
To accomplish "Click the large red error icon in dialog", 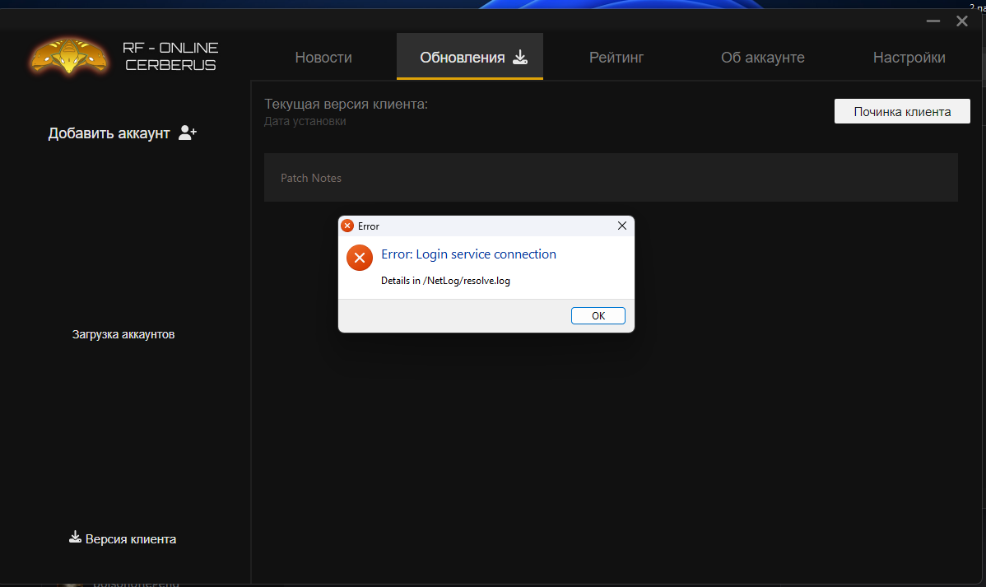I will pyautogui.click(x=360, y=258).
